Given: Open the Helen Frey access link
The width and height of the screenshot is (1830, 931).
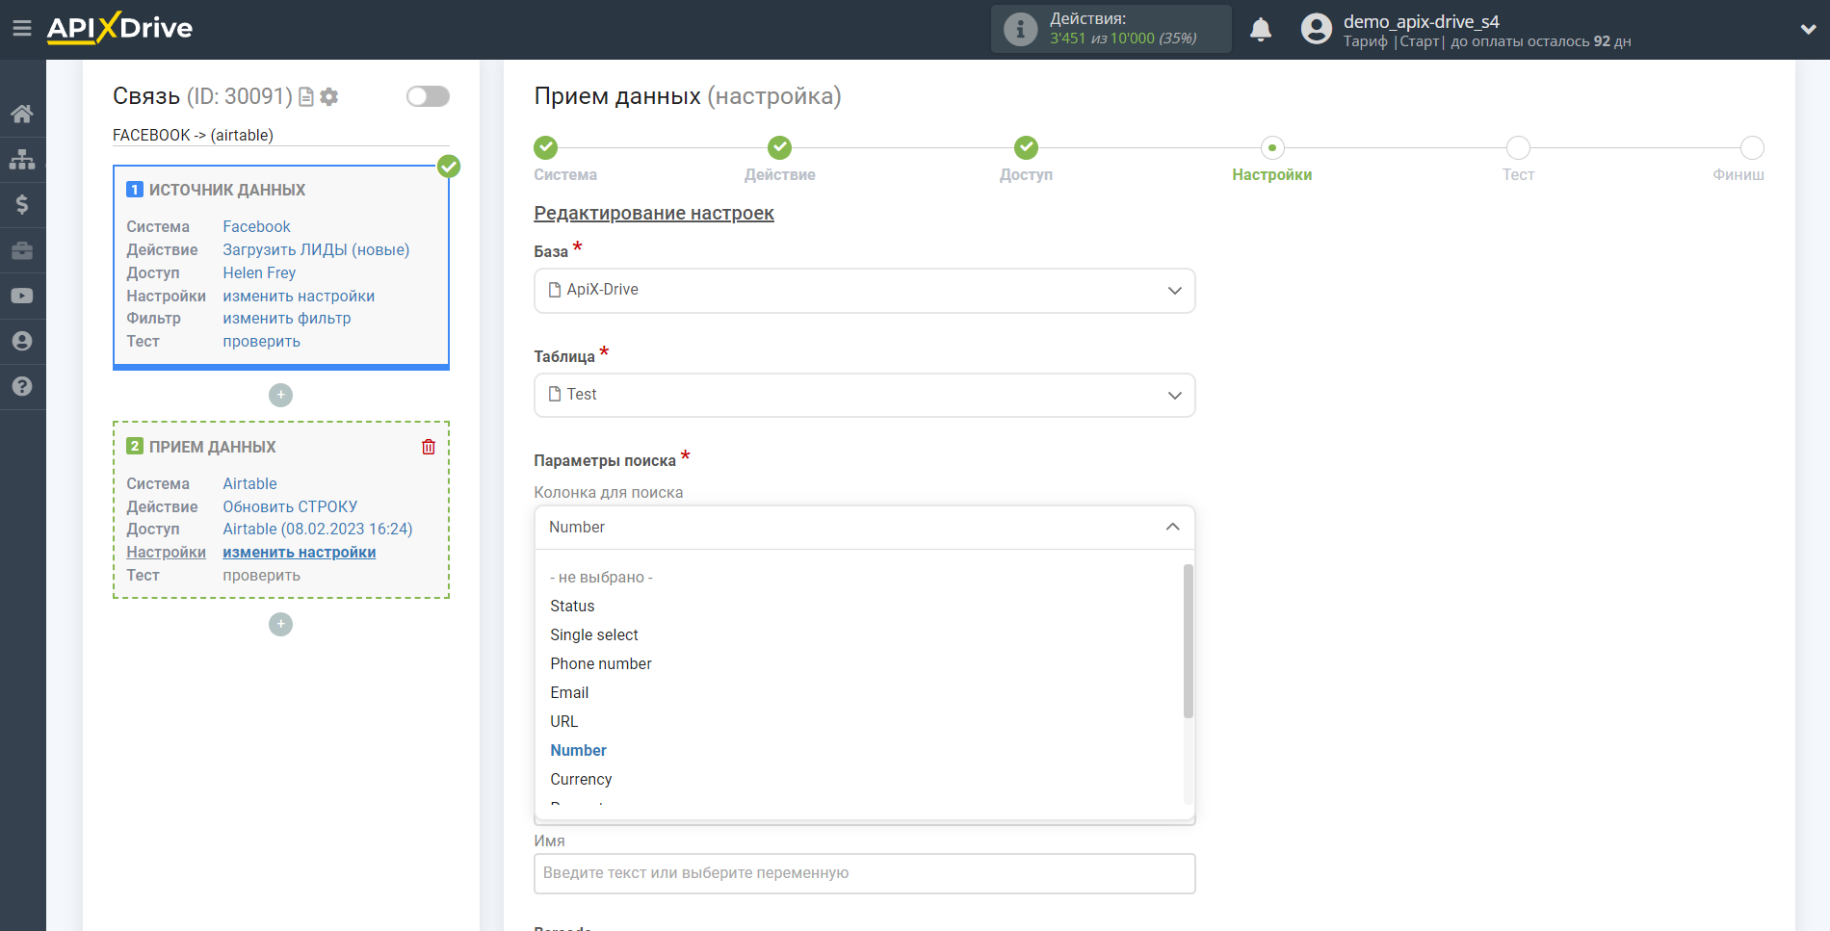Looking at the screenshot, I should [259, 273].
